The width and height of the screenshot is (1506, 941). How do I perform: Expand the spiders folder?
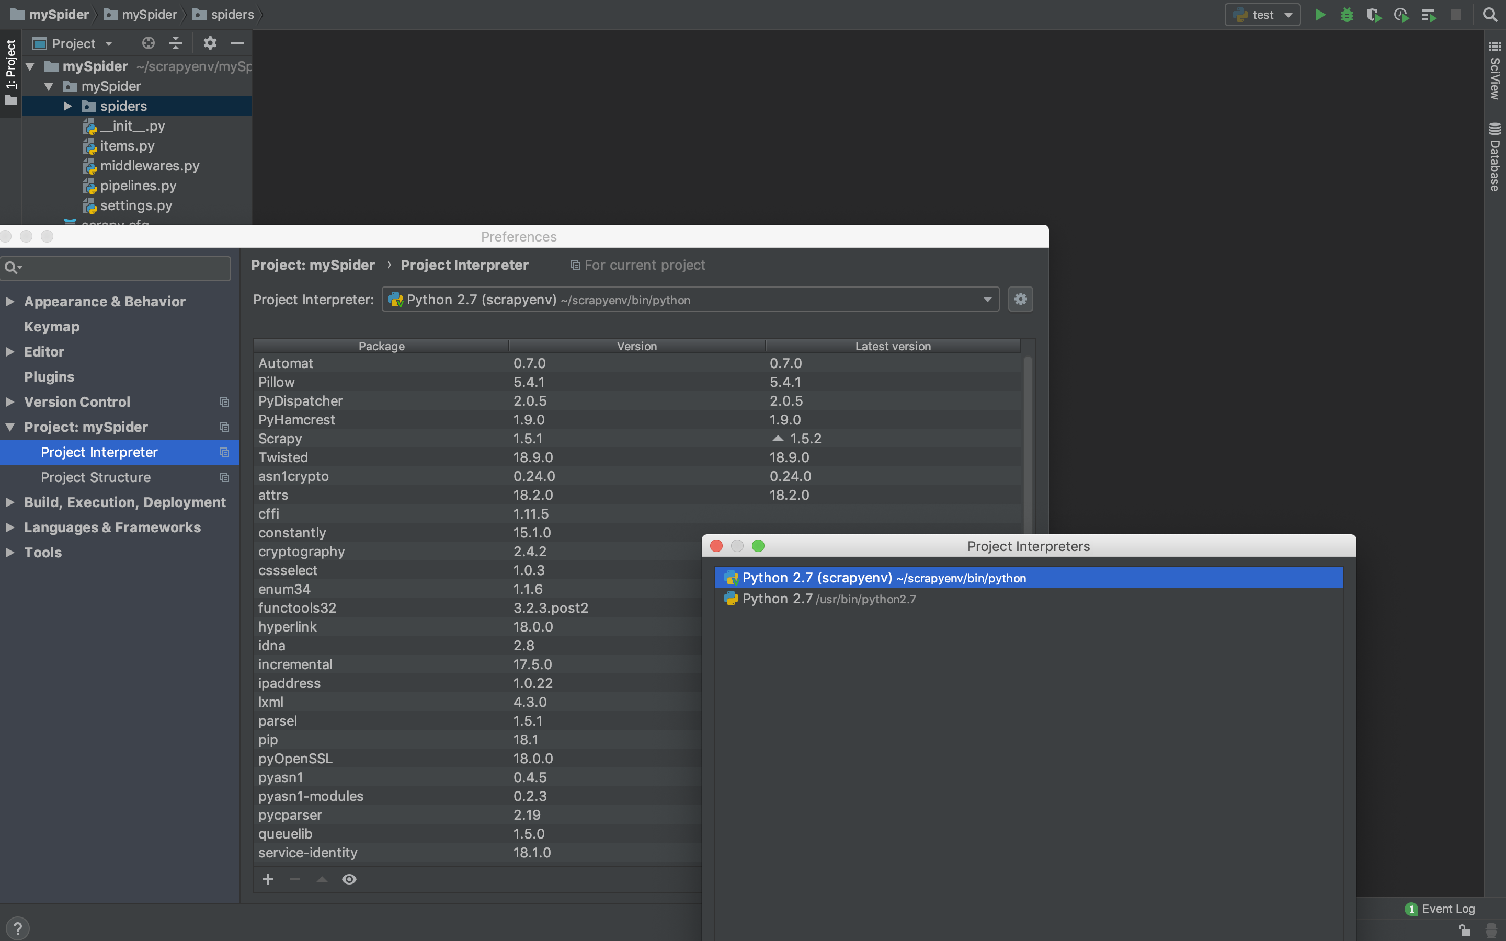click(68, 107)
